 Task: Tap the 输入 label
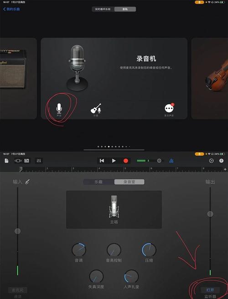pyautogui.click(x=17, y=182)
